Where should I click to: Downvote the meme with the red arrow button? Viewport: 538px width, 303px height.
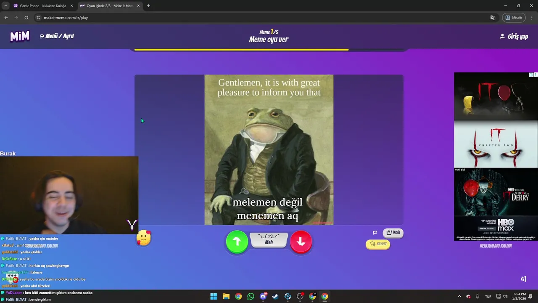(x=301, y=242)
